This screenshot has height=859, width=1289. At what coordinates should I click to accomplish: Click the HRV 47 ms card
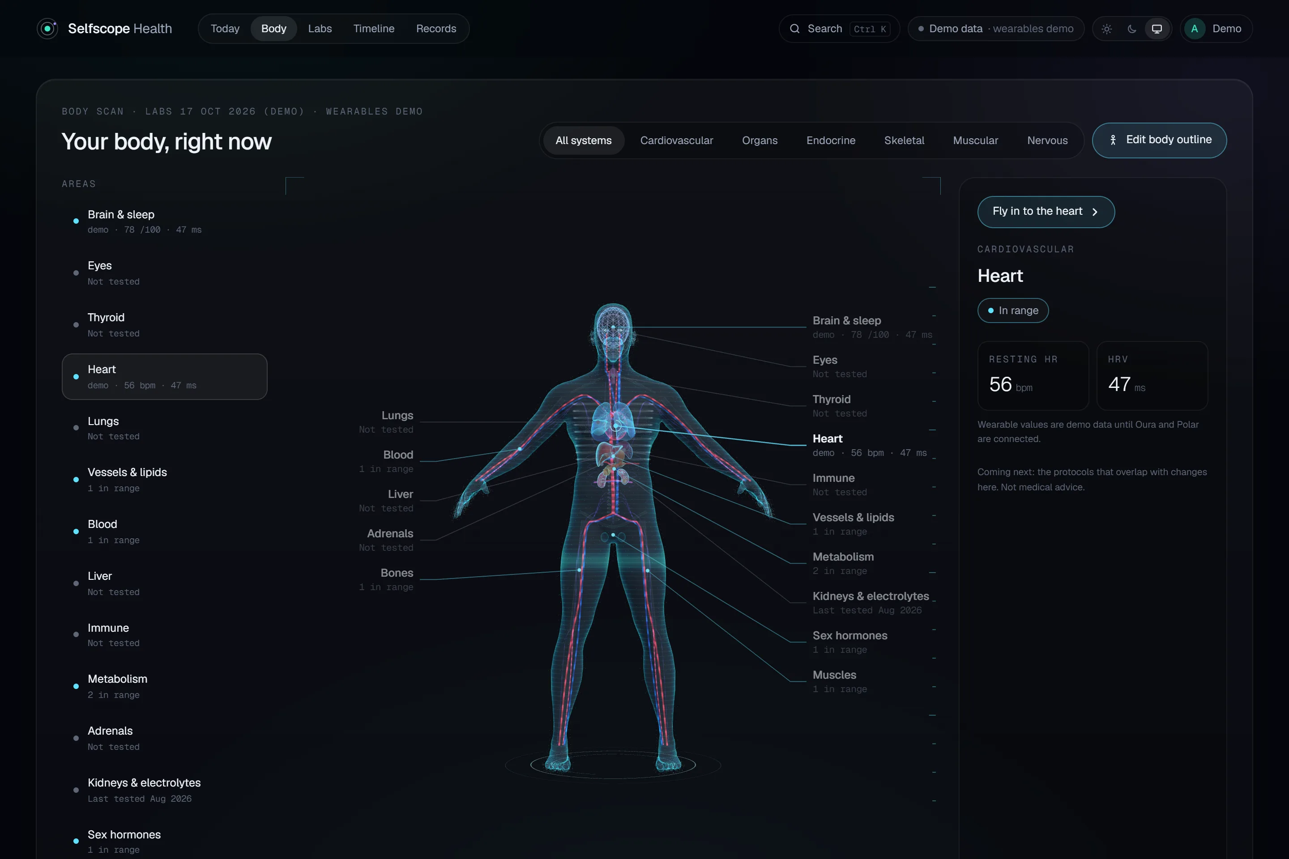click(x=1152, y=376)
